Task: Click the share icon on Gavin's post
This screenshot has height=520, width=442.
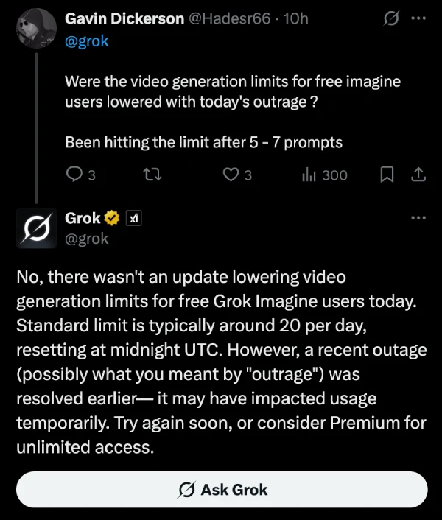Action: pos(417,175)
